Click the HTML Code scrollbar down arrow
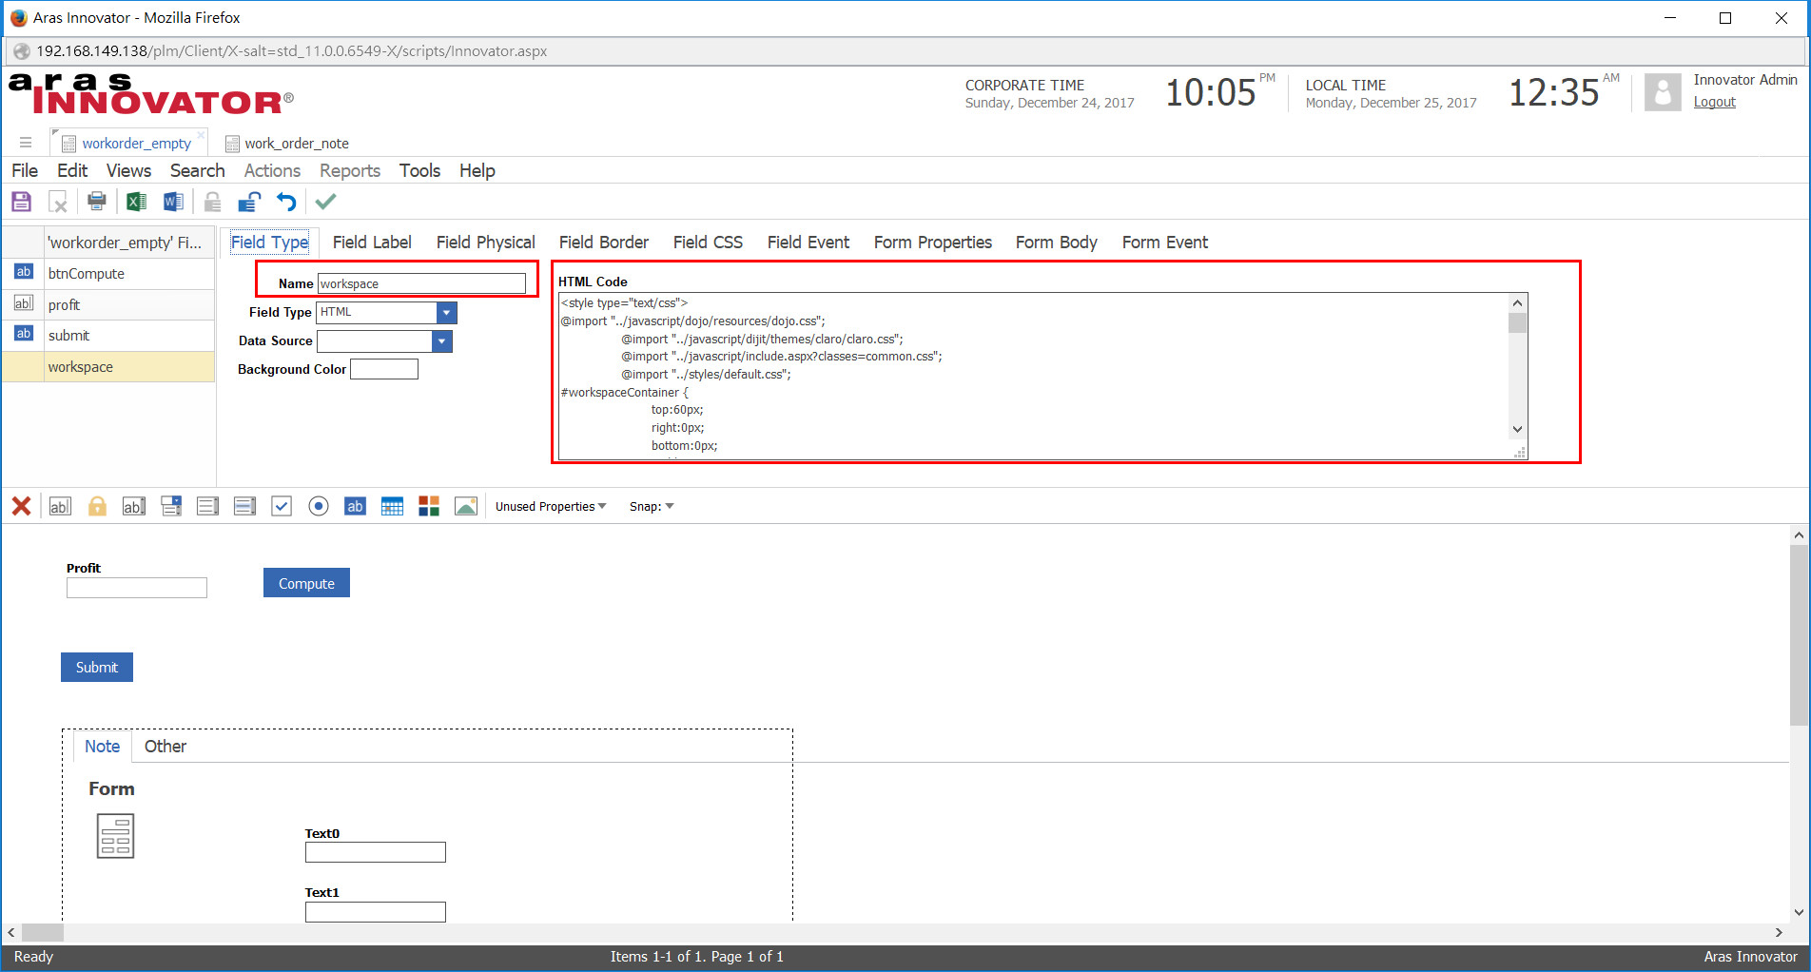Image resolution: width=1811 pixels, height=972 pixels. pos(1517,429)
